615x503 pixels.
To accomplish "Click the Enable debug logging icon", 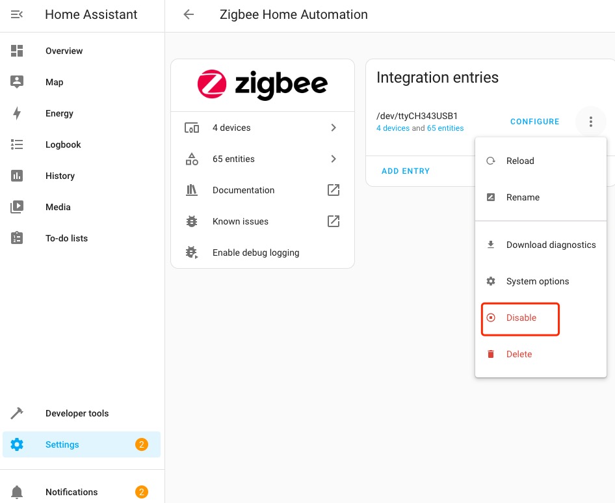I will [191, 252].
